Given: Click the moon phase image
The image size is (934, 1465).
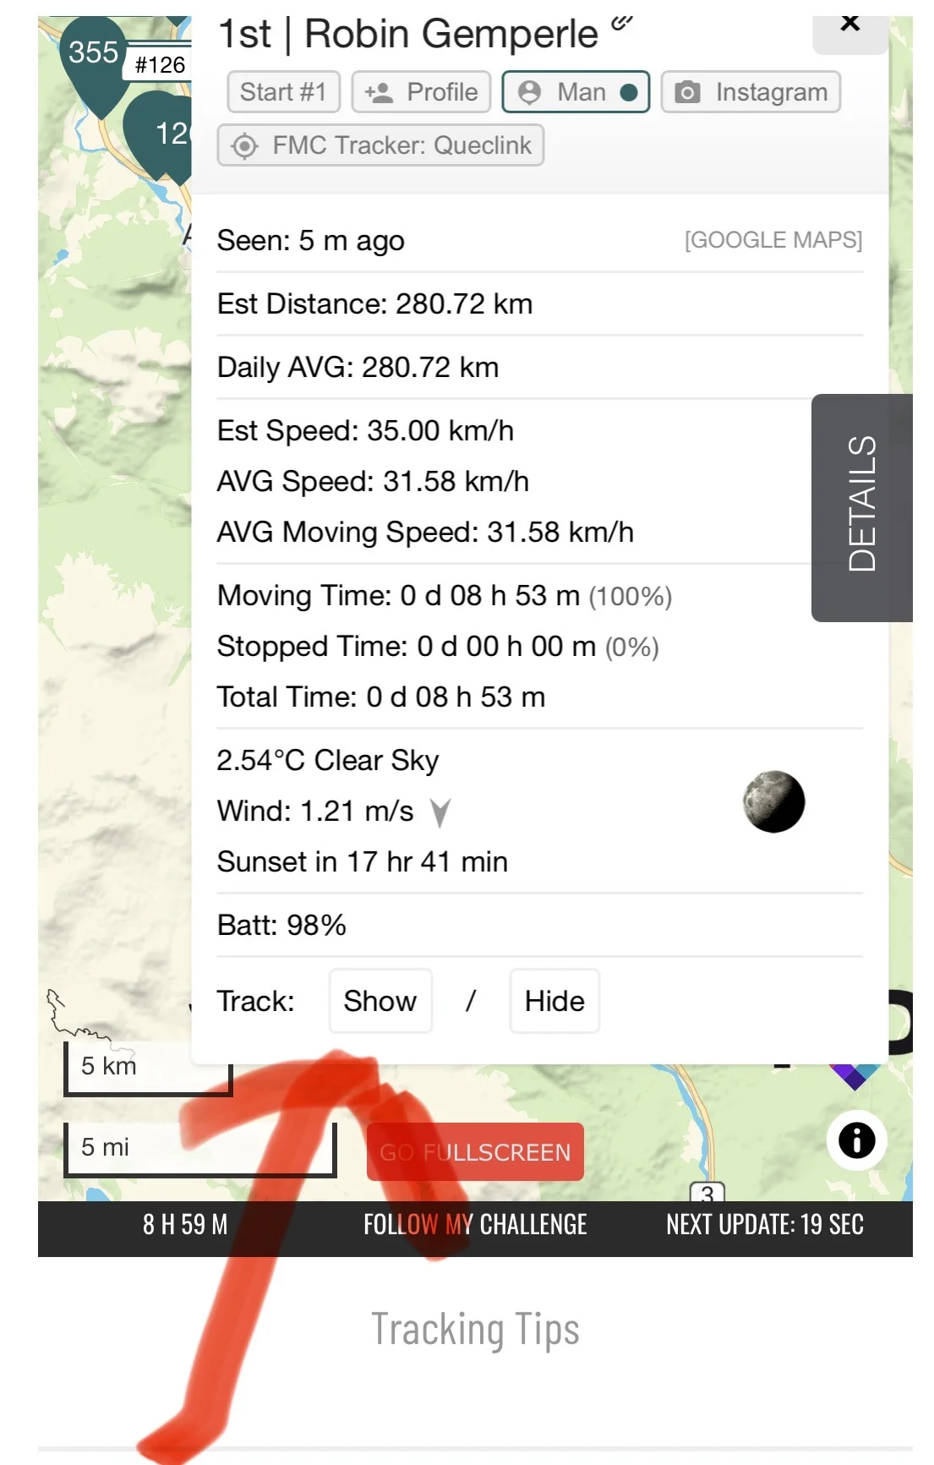Looking at the screenshot, I should pyautogui.click(x=773, y=801).
